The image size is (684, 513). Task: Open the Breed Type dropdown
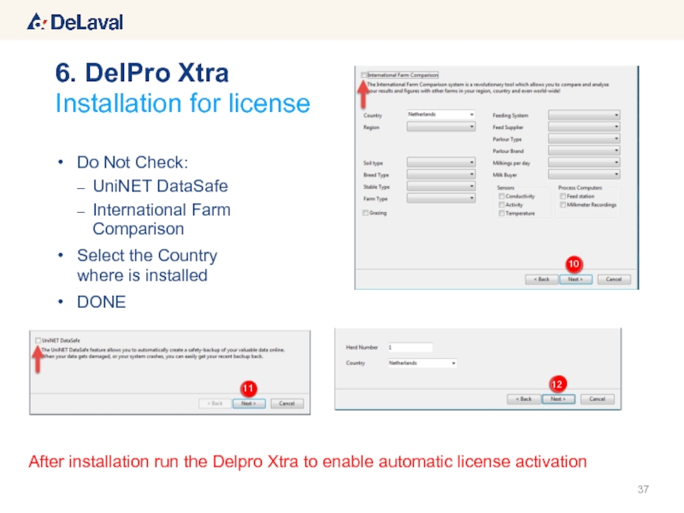pyautogui.click(x=441, y=174)
